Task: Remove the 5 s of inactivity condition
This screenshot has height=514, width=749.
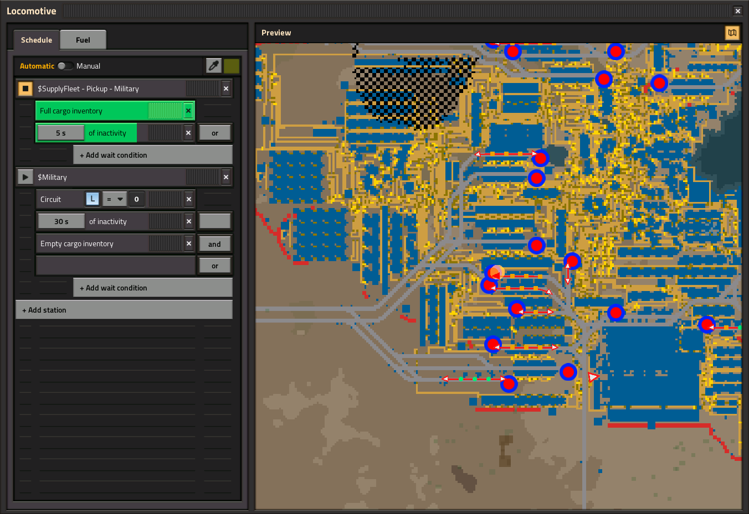Action: [x=188, y=133]
